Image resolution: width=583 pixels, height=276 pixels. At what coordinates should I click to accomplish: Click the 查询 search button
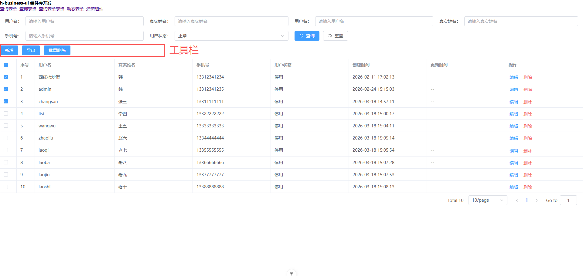(307, 36)
